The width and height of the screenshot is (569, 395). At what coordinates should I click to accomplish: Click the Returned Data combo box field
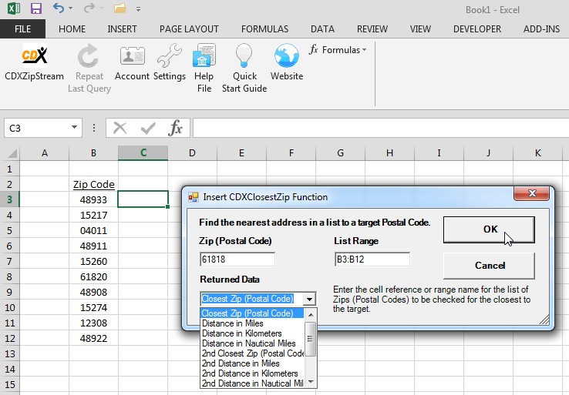click(252, 299)
